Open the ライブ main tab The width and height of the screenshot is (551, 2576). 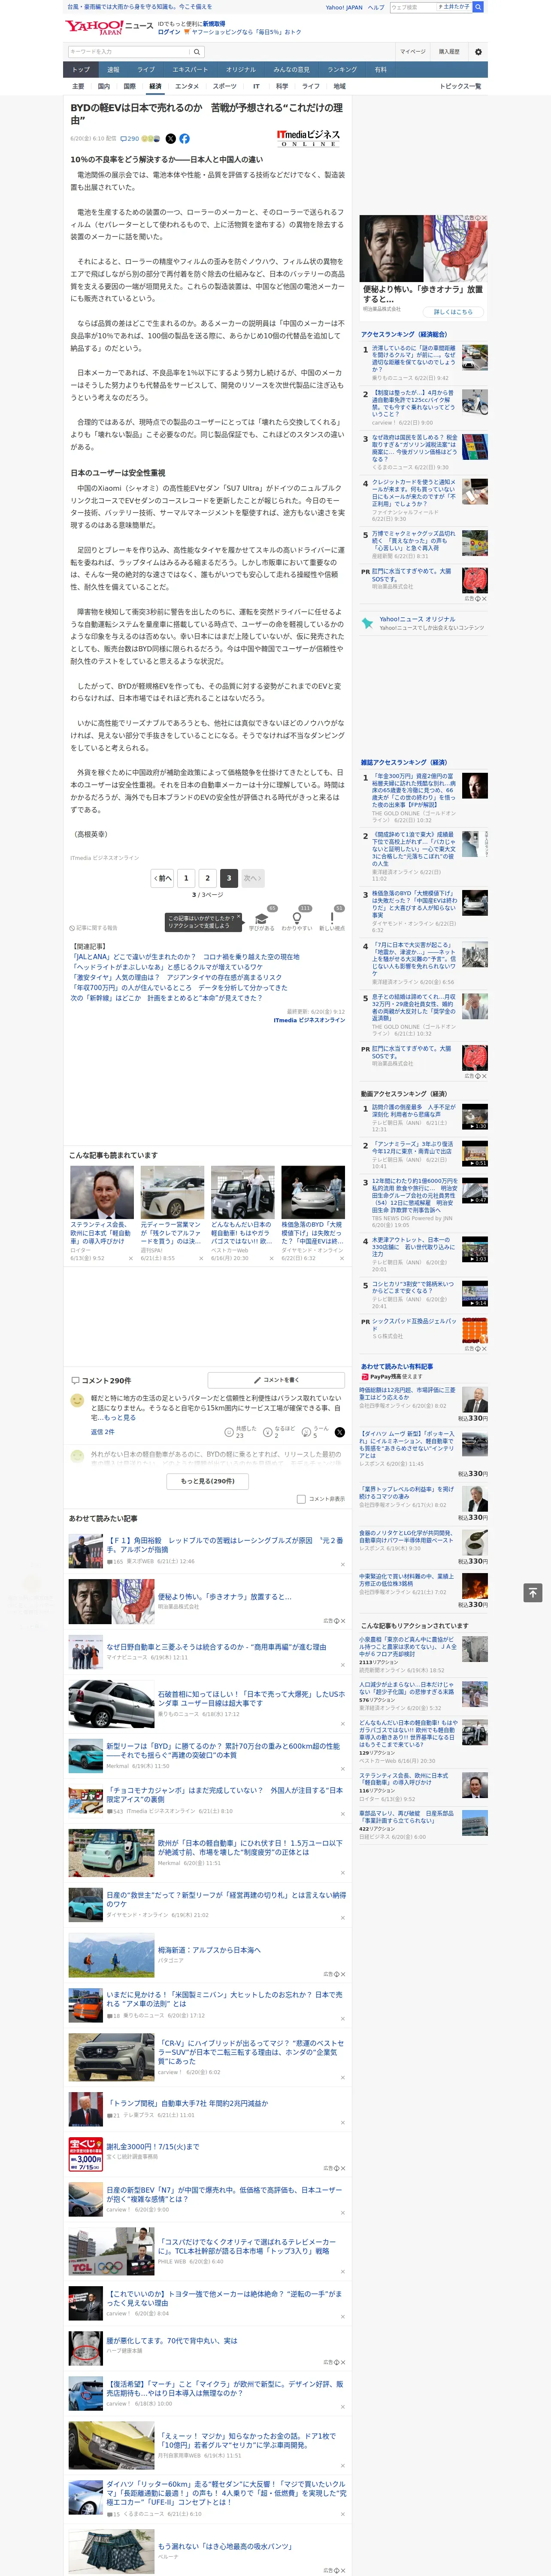tap(146, 70)
